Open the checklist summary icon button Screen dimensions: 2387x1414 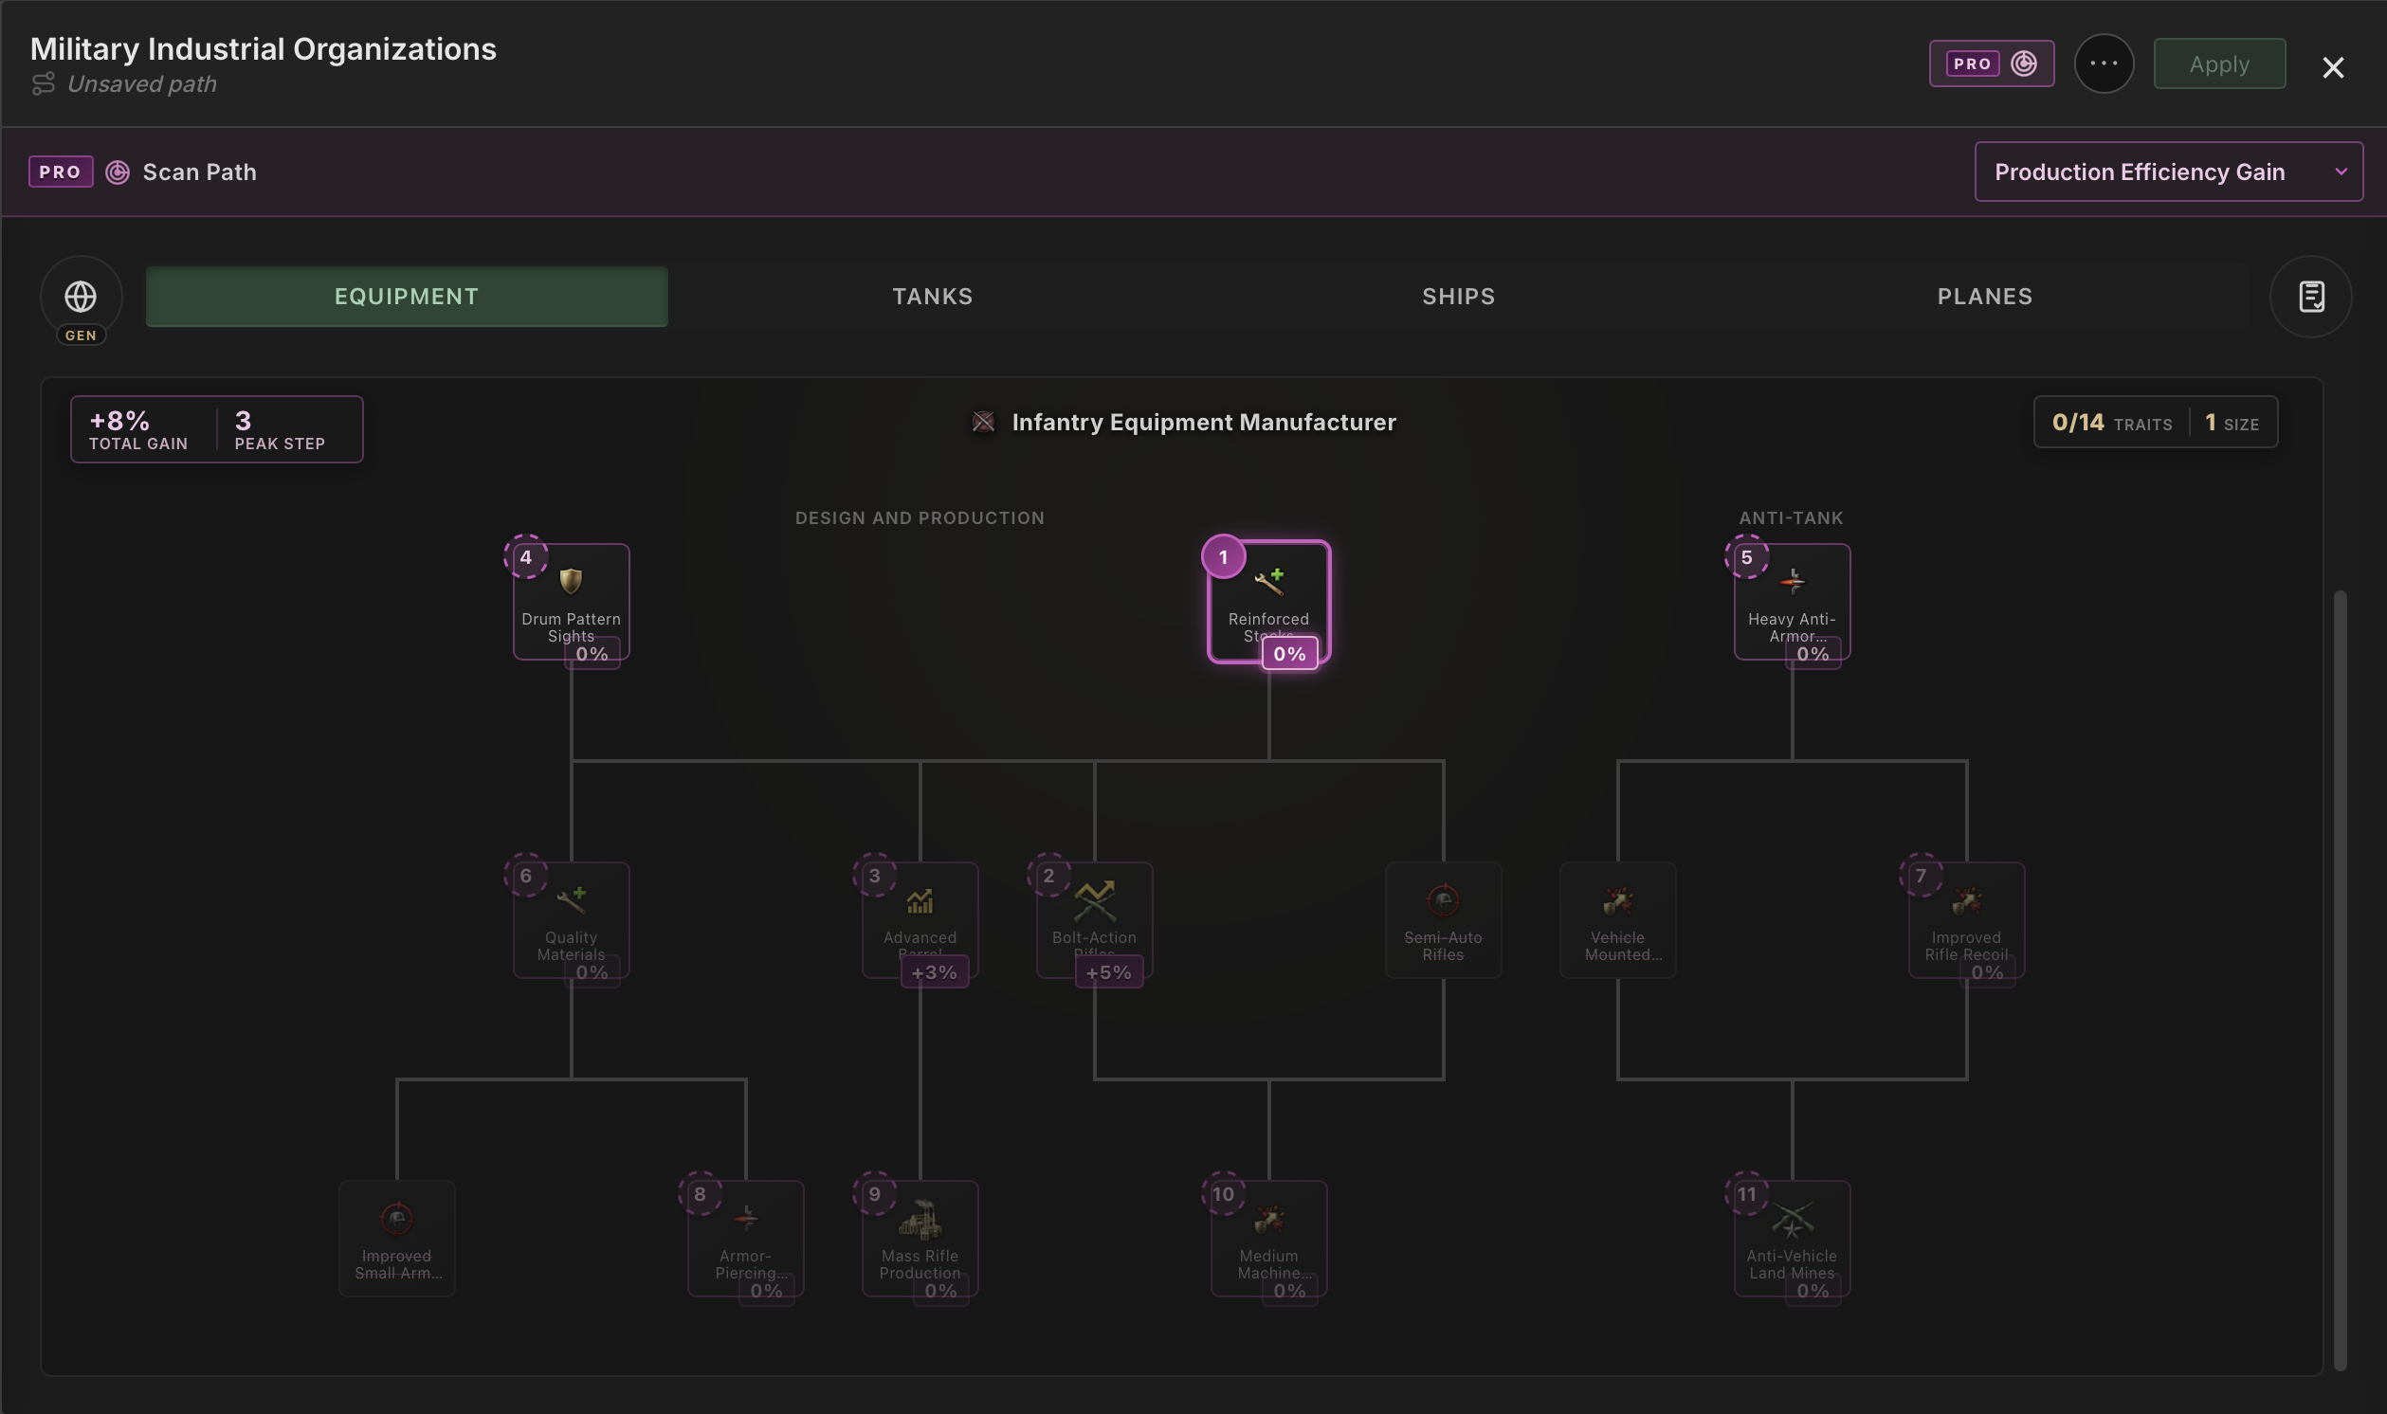point(2311,297)
